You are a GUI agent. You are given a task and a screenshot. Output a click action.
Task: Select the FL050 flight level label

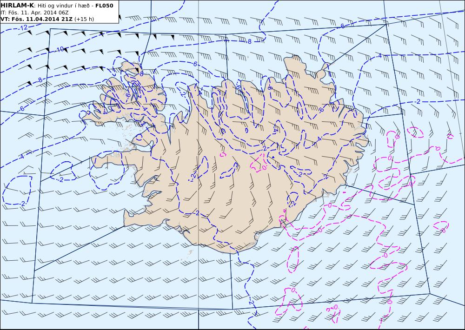pyautogui.click(x=104, y=6)
